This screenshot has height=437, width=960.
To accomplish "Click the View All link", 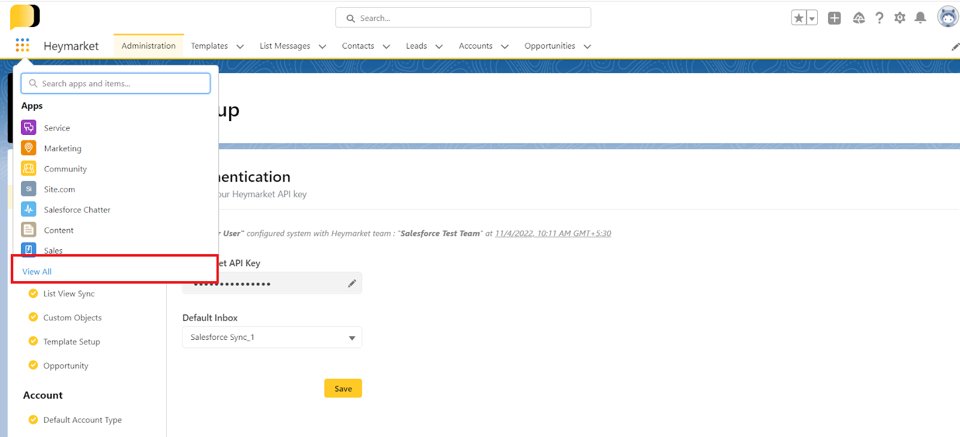I will coord(37,272).
